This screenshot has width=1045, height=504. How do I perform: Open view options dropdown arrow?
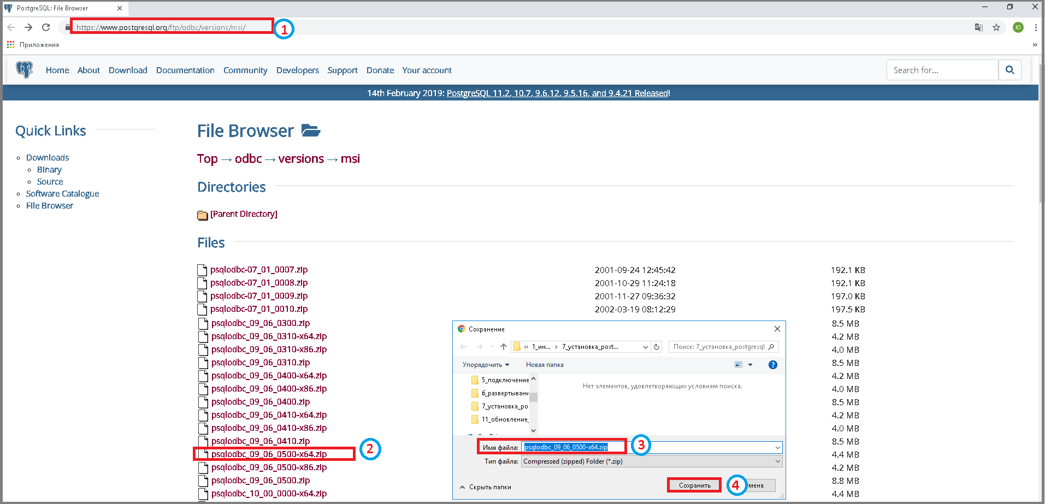pos(750,365)
